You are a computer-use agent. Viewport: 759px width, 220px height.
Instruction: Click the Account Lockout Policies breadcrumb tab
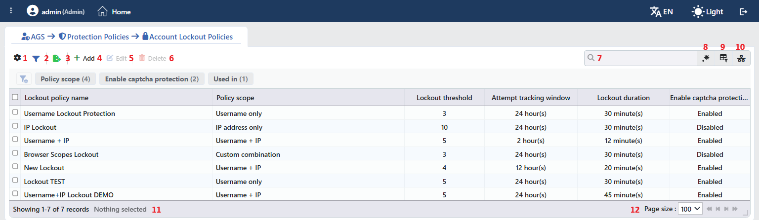tap(187, 37)
